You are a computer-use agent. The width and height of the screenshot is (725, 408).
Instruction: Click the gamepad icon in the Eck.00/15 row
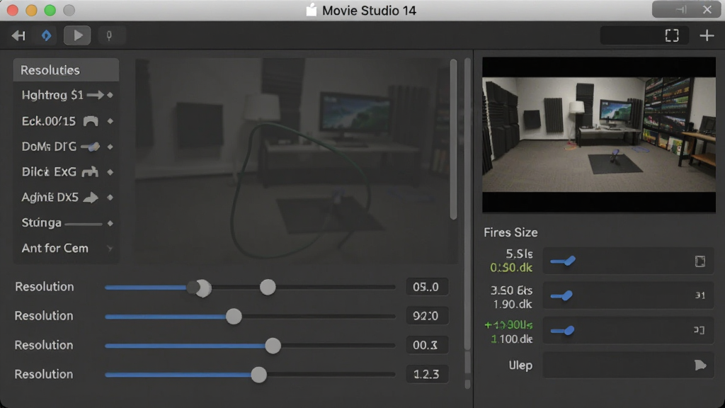(x=91, y=121)
